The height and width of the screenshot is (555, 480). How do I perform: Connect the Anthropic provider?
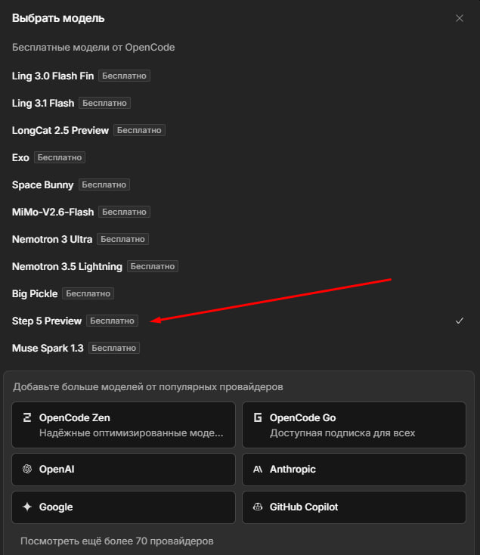(x=354, y=470)
